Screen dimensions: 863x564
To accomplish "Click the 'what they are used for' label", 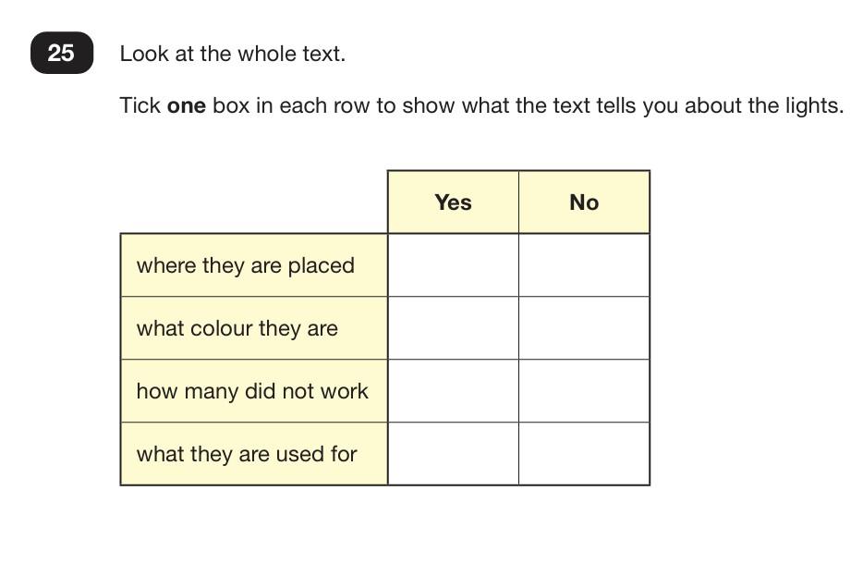I will [247, 454].
